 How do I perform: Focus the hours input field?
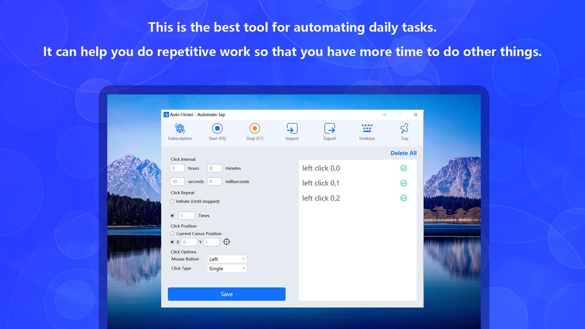coord(177,168)
